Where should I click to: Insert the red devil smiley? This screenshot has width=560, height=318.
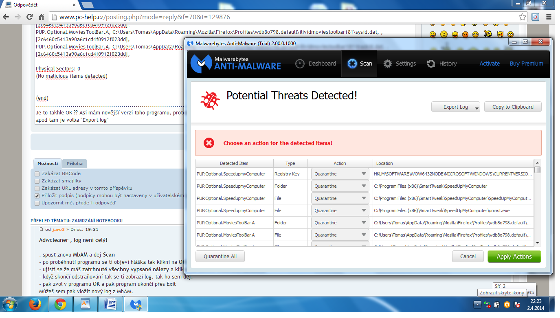pyautogui.click(x=500, y=34)
